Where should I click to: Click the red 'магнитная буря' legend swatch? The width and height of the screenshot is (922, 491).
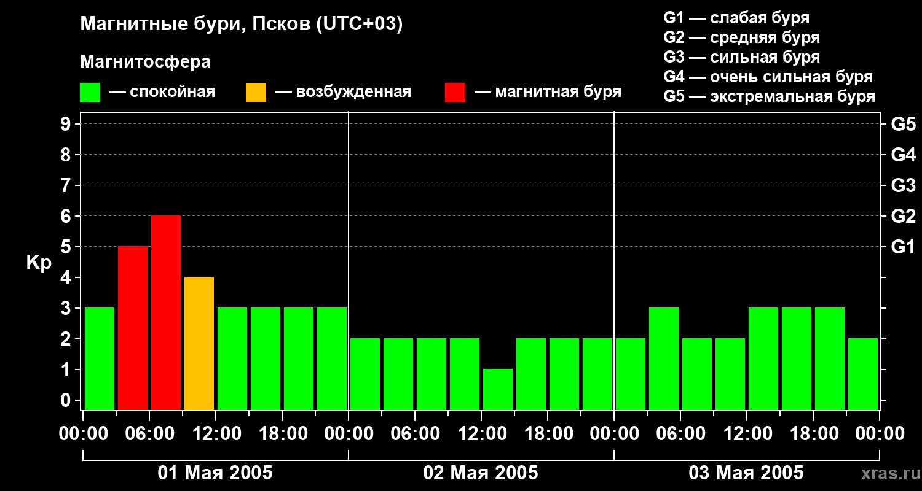[x=455, y=93]
